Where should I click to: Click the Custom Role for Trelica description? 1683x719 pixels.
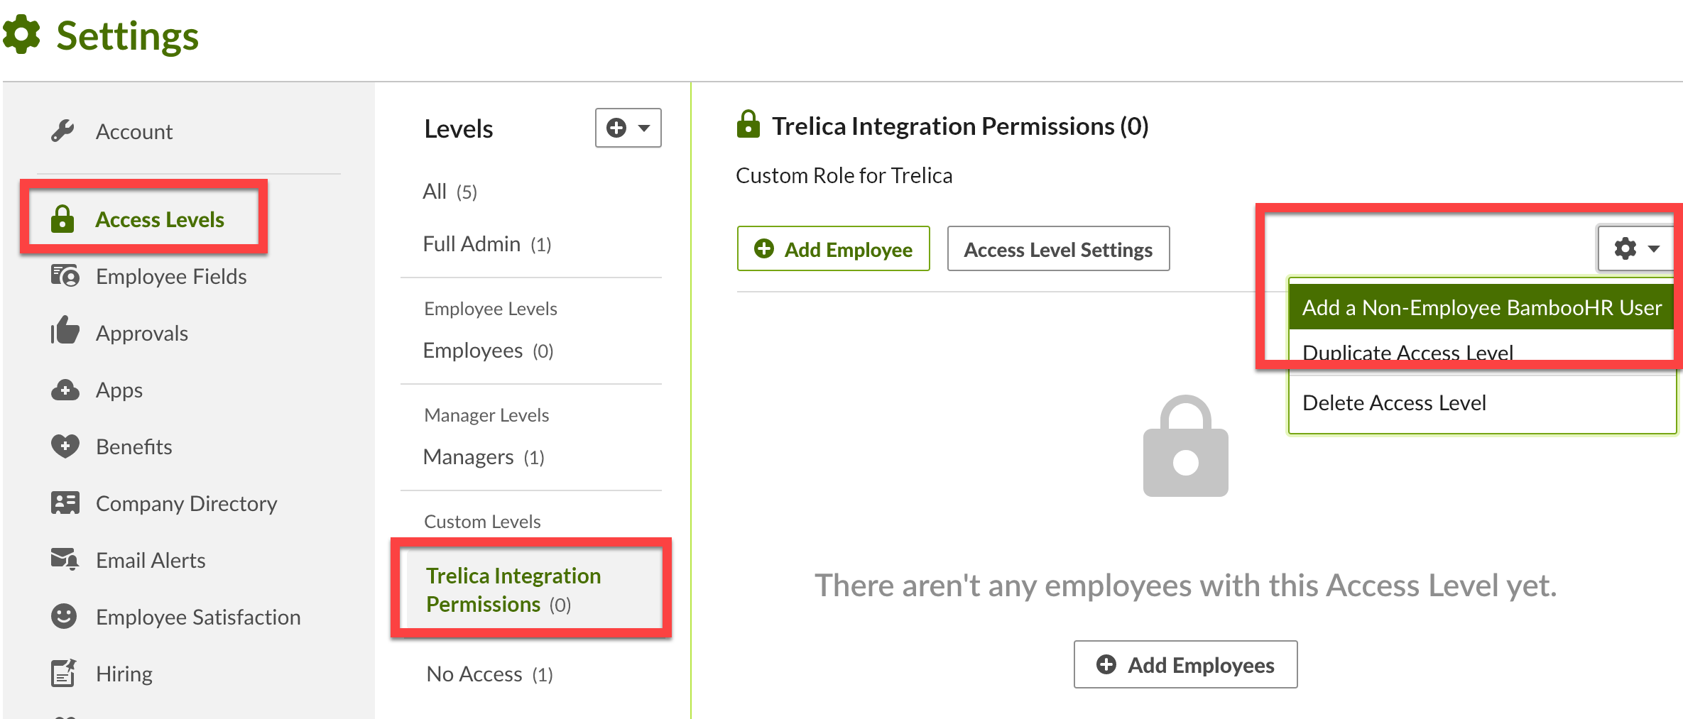click(844, 175)
